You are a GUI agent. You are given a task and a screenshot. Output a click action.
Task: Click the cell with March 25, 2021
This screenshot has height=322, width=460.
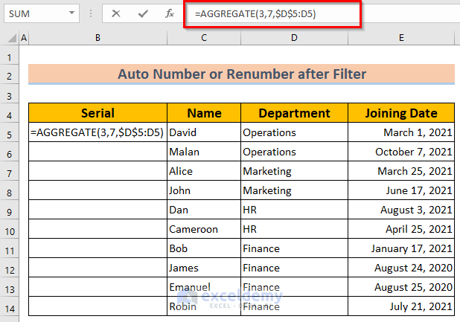(402, 171)
